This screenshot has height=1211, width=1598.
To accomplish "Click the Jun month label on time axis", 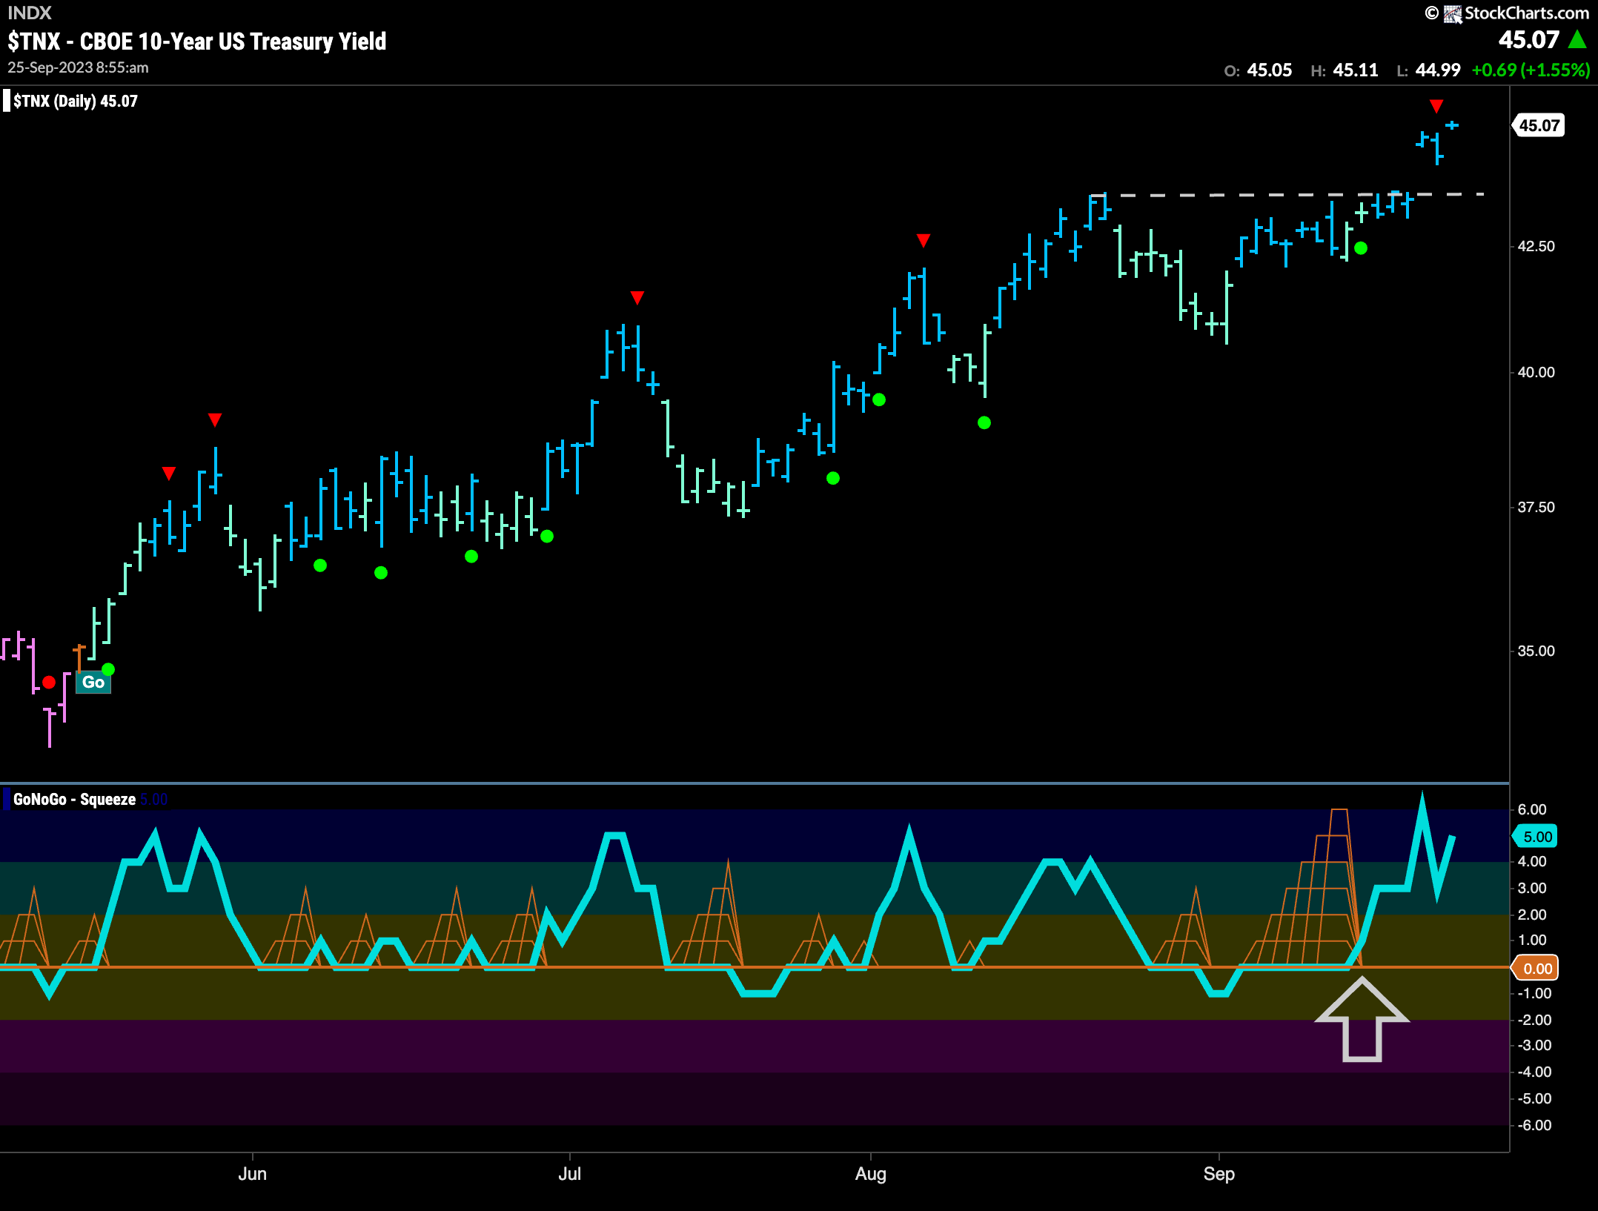I will pyautogui.click(x=252, y=1174).
